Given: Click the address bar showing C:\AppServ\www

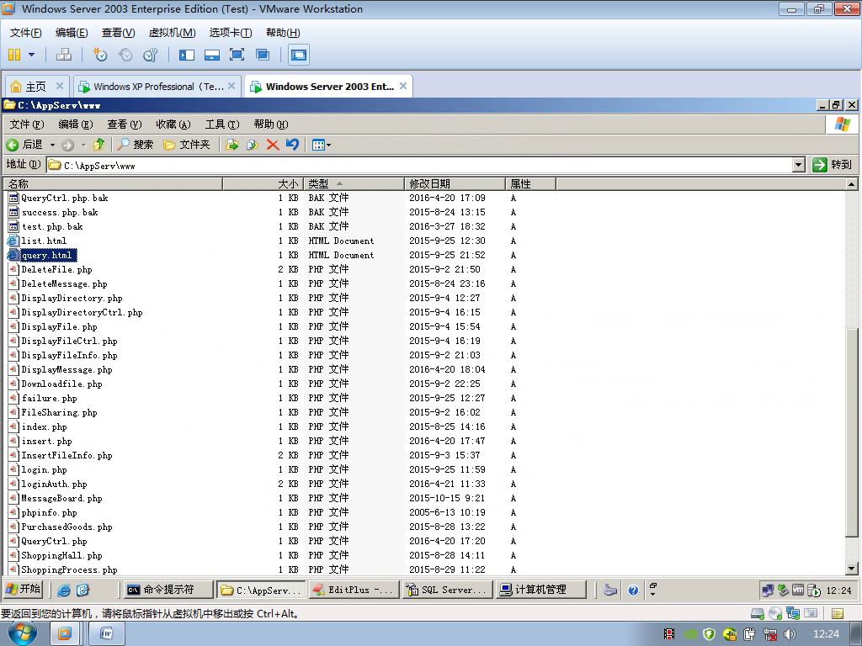Looking at the screenshot, I should coord(419,165).
